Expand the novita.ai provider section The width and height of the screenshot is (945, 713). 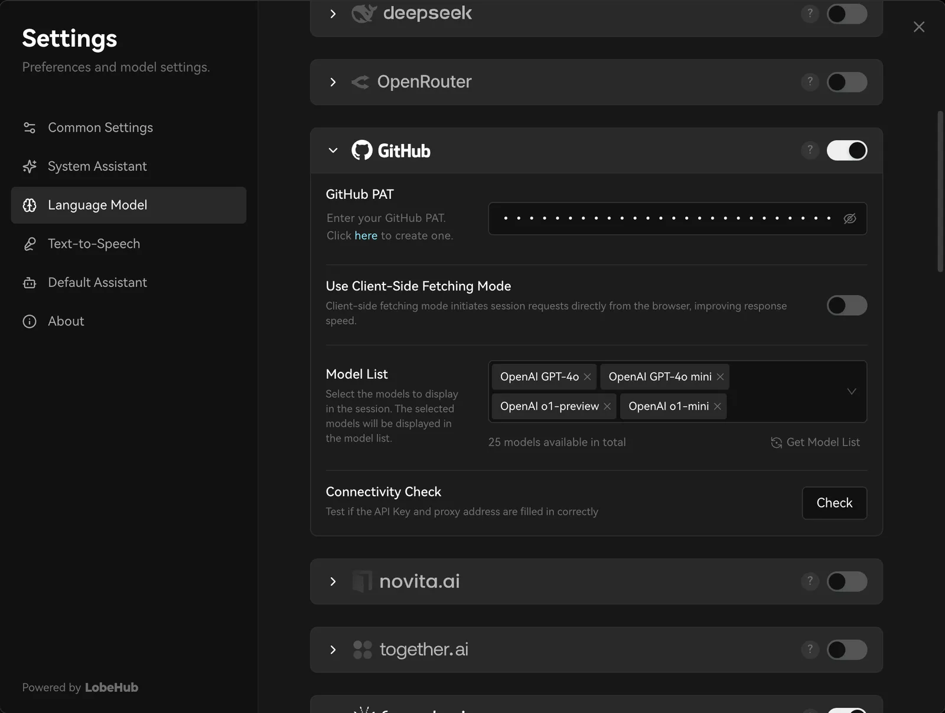click(x=333, y=581)
